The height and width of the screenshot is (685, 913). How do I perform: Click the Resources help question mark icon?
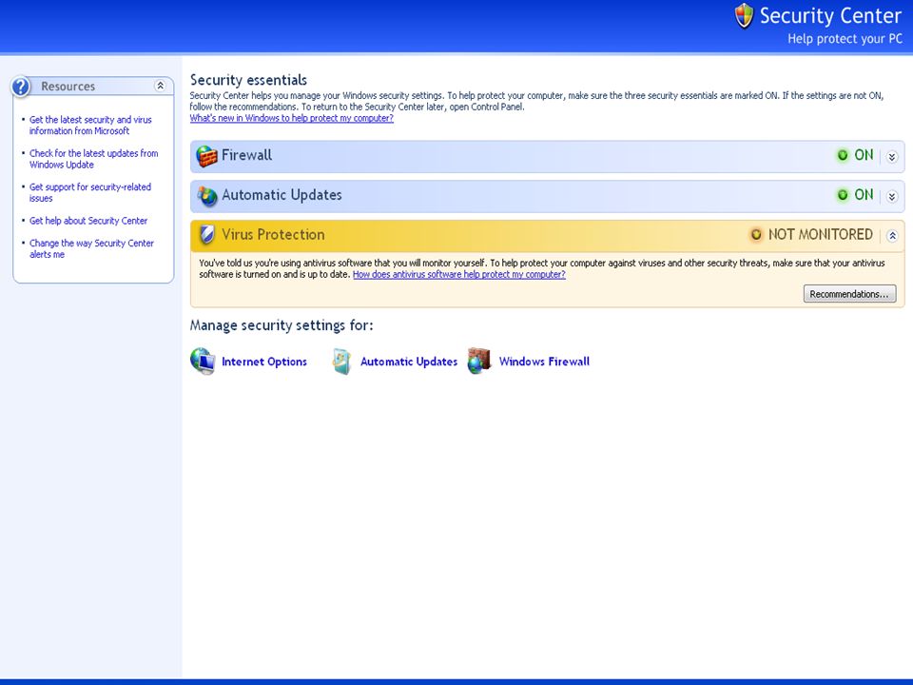tap(21, 87)
